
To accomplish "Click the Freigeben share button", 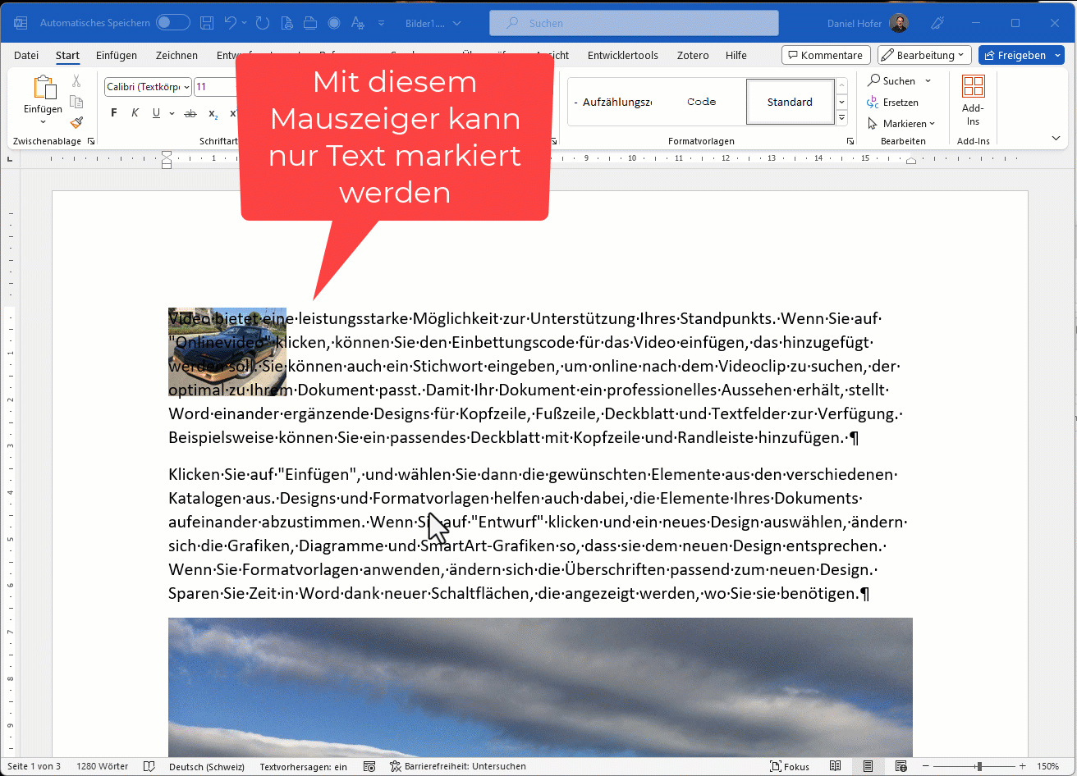I will tap(1020, 55).
